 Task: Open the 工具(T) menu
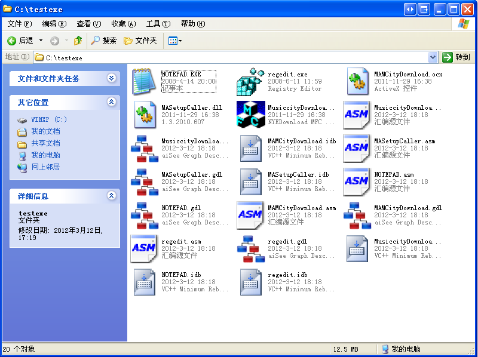tap(158, 24)
